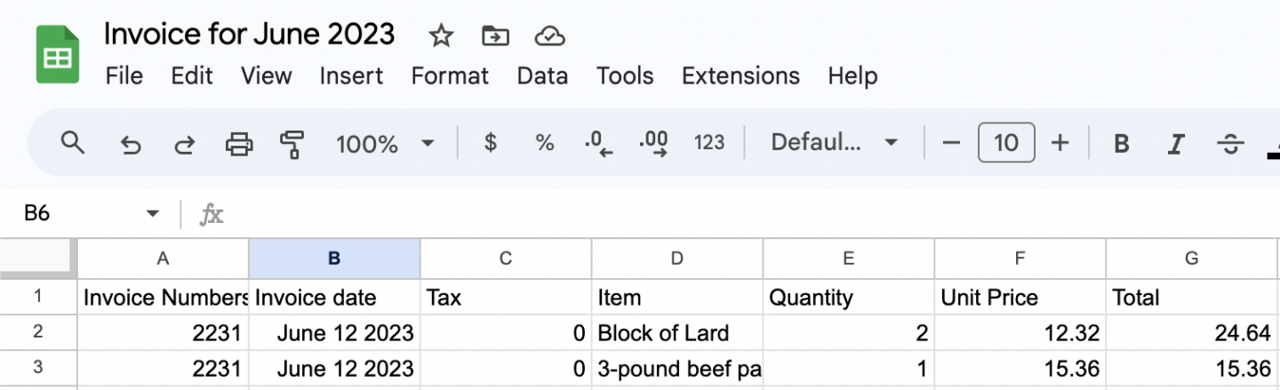Select row 3 header

(x=39, y=368)
